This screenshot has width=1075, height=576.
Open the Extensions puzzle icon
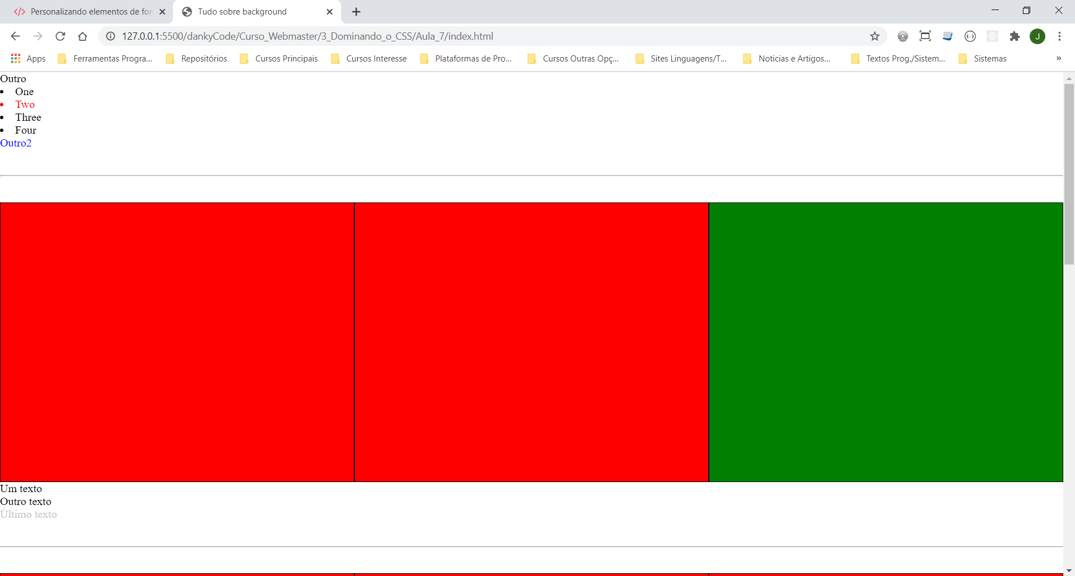[x=1015, y=36]
